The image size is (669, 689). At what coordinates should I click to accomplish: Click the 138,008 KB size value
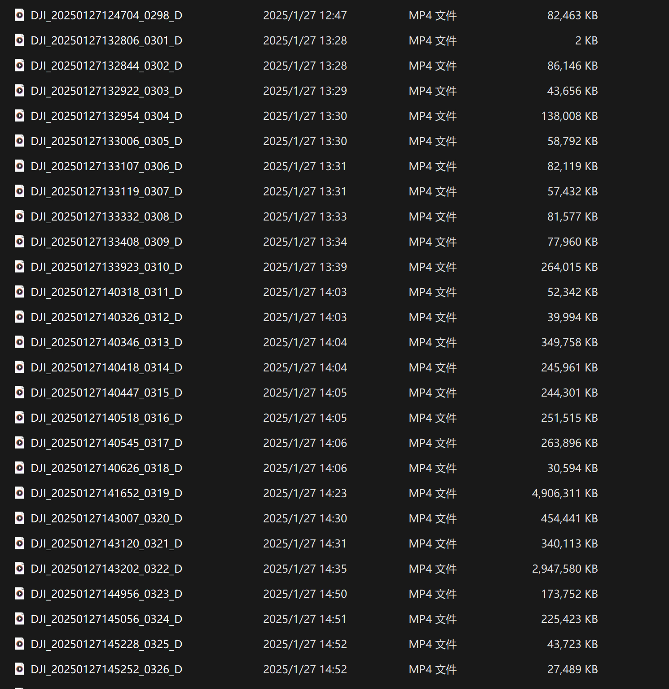click(x=569, y=116)
